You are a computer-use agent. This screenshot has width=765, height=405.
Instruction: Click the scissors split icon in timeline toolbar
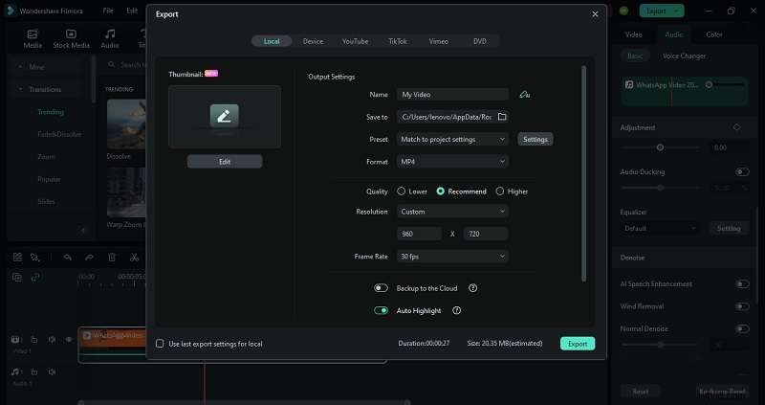[x=135, y=257]
